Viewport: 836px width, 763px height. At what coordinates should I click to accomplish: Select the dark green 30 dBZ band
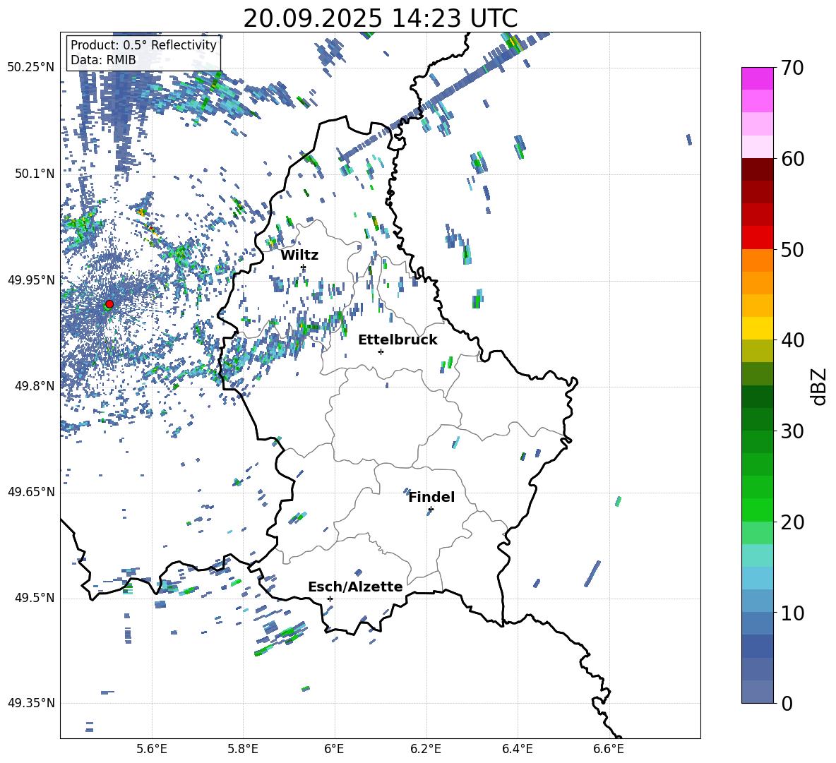(757, 419)
